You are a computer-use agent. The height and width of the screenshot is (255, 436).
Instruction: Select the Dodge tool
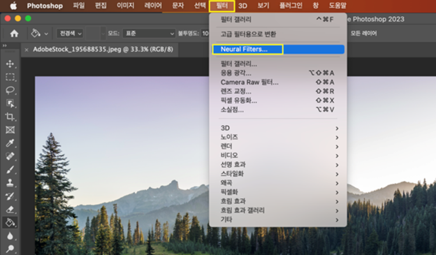[10, 249]
